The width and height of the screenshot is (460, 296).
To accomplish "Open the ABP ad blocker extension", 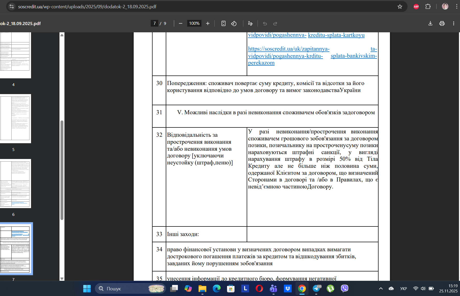I will (x=416, y=6).
